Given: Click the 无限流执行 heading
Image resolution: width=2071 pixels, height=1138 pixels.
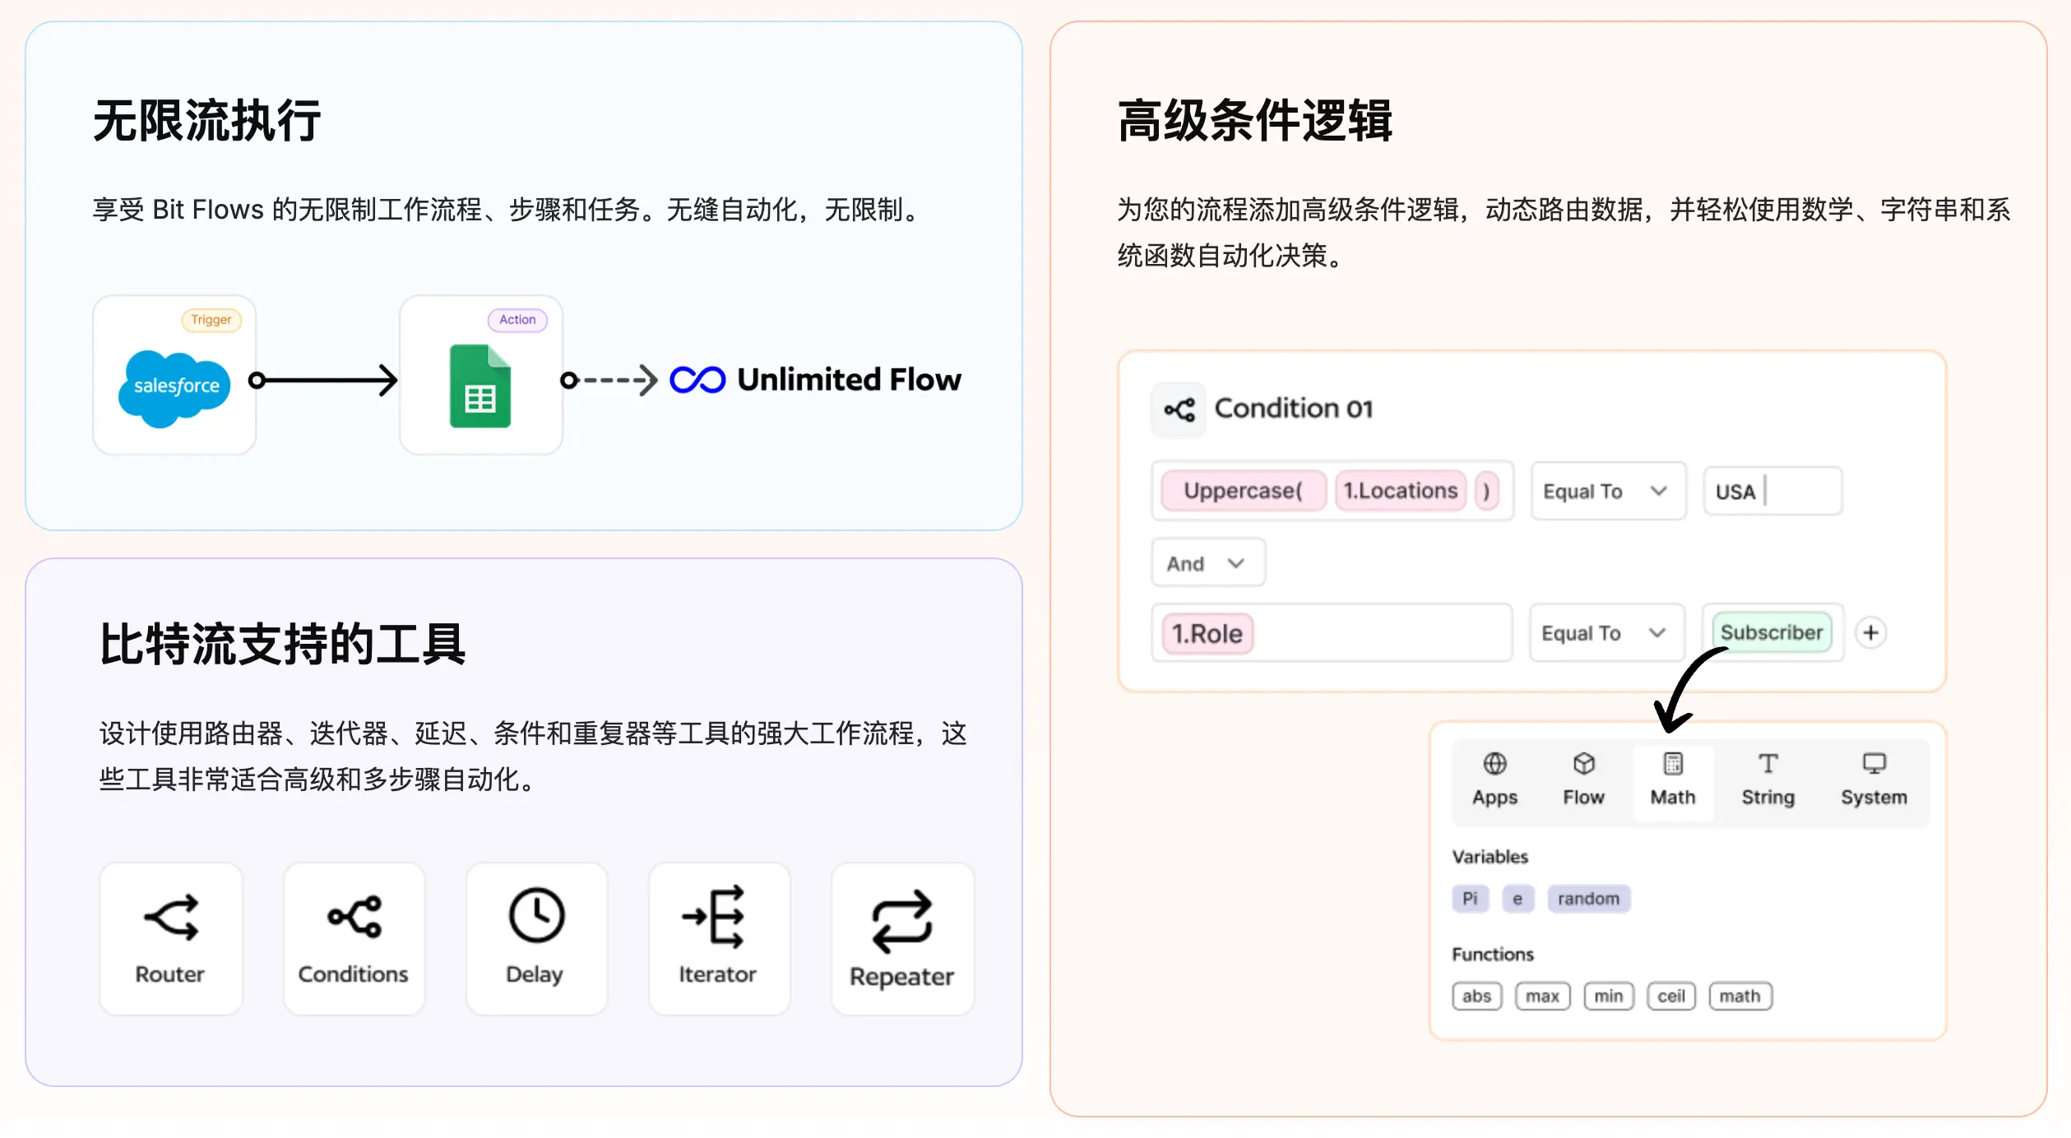Looking at the screenshot, I should tap(206, 121).
